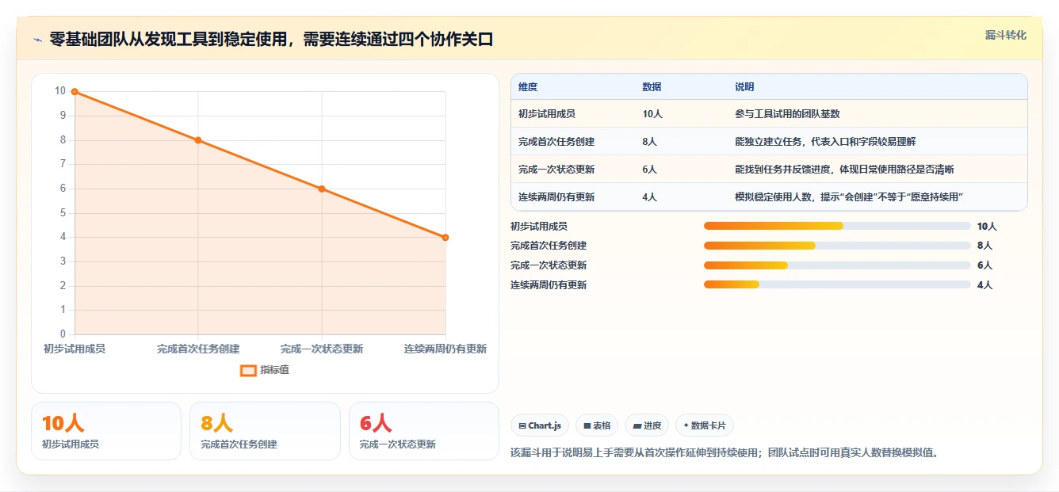Viewport: 1059px width, 492px height.
Task: Click the 4人 value beside progress bar
Action: [x=984, y=284]
